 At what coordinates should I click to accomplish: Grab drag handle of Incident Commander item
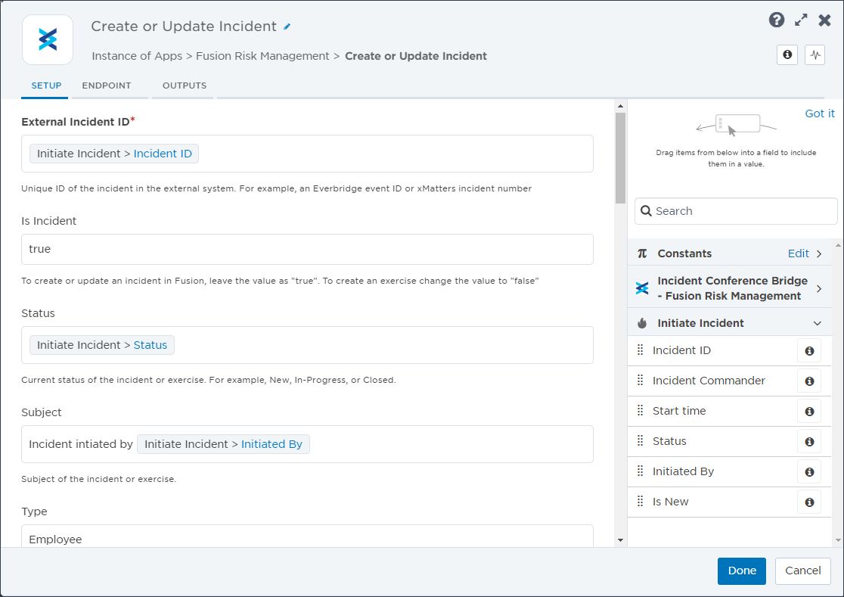coord(640,380)
